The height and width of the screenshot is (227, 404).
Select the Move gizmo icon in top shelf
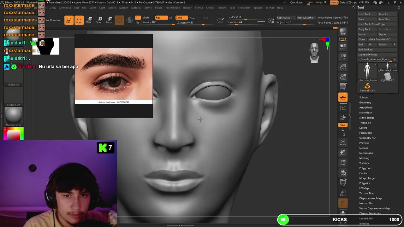click(89, 20)
